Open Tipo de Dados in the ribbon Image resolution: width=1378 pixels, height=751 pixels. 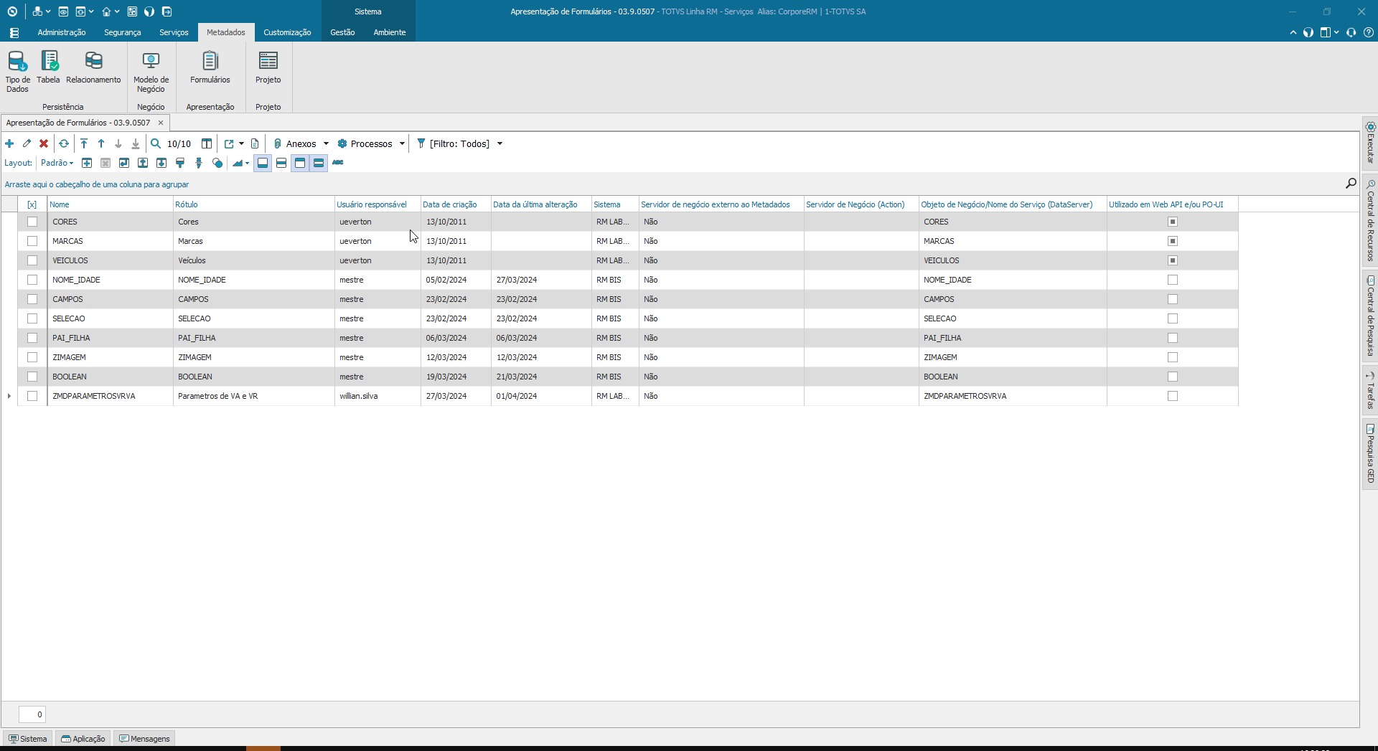tap(17, 72)
